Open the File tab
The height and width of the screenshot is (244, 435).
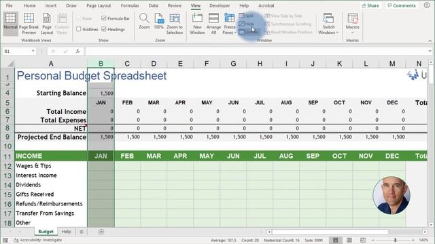tap(9, 5)
